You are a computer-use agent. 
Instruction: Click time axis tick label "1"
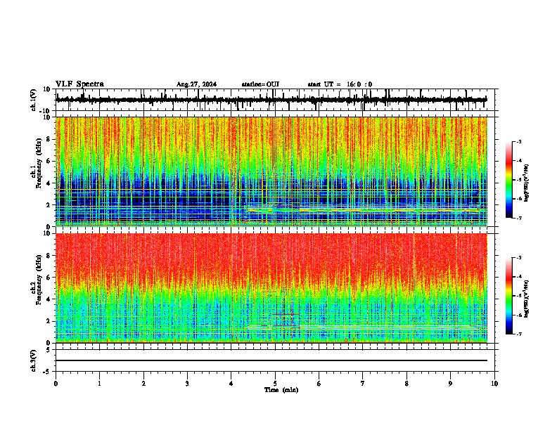[x=99, y=384]
